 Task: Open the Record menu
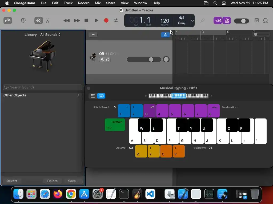click(x=84, y=3)
